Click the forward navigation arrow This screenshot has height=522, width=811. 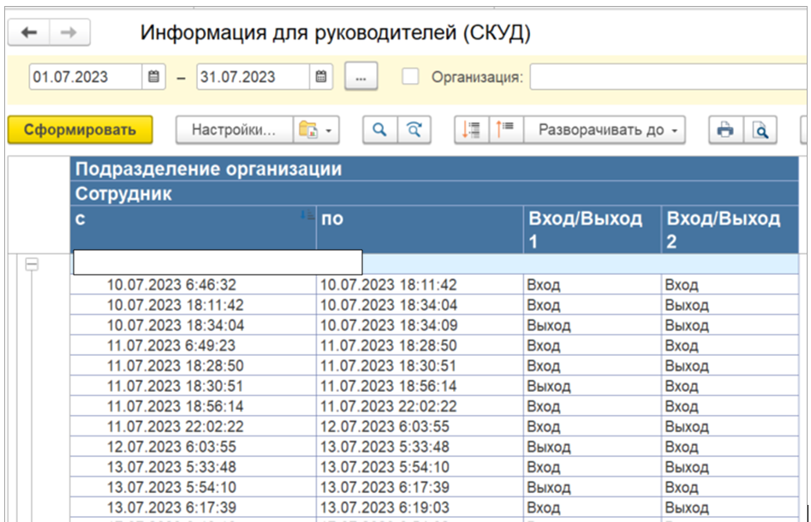point(70,33)
